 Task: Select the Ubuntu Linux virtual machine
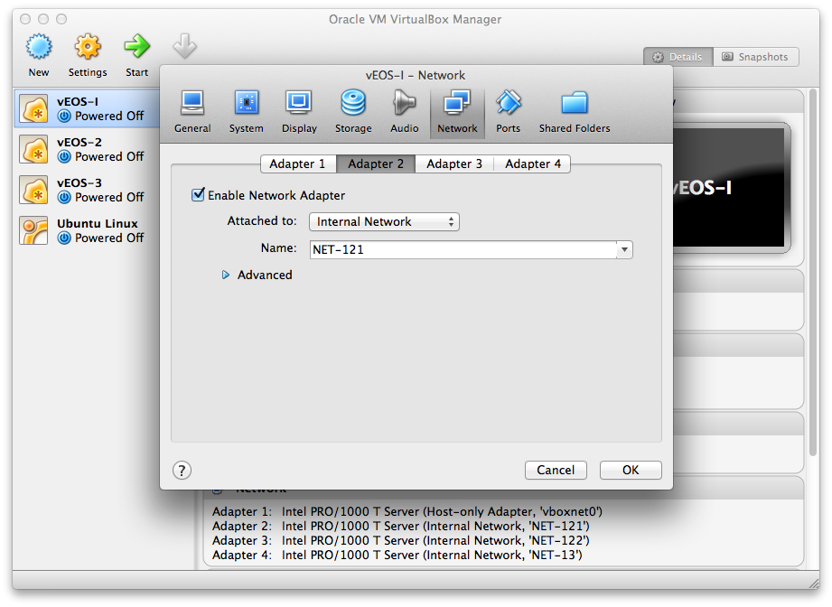tap(88, 230)
